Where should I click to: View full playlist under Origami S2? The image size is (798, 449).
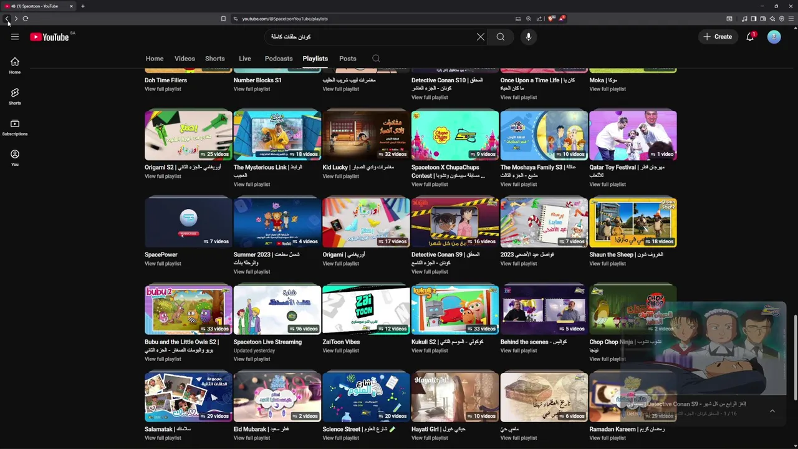(x=163, y=176)
